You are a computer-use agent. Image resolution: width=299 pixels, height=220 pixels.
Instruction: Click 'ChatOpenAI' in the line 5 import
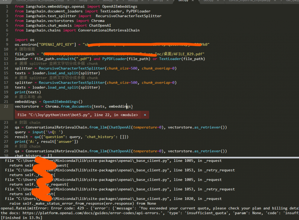[100, 25]
